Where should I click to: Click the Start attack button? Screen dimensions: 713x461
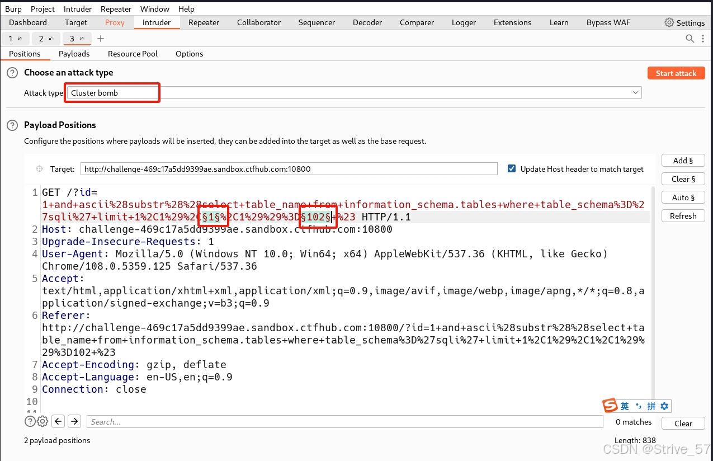coord(676,73)
